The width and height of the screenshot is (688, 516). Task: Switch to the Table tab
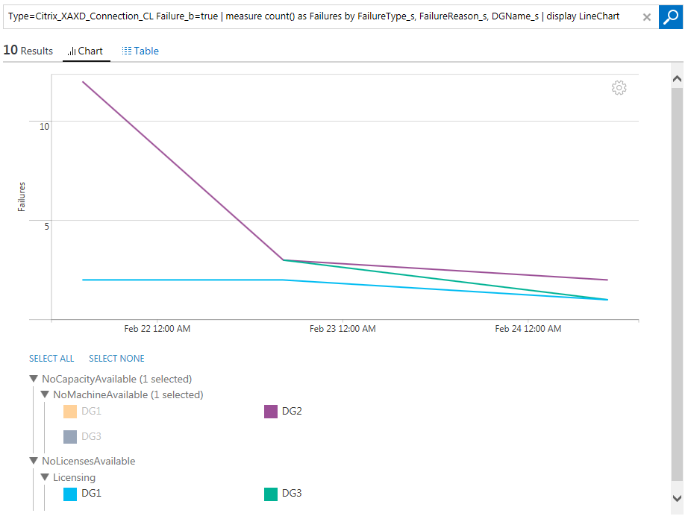[140, 51]
